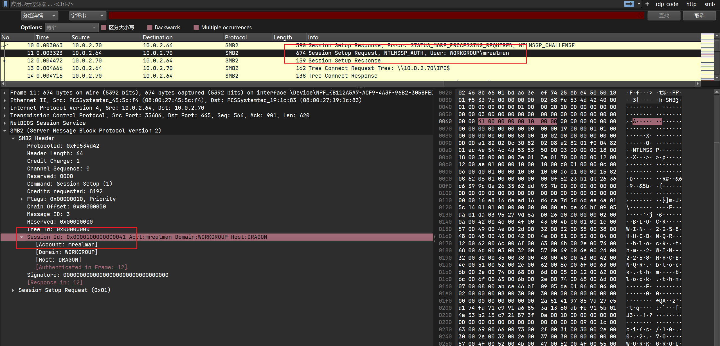720x346 pixels.
Task: Collapse the Session Id tree node
Action: coord(22,237)
